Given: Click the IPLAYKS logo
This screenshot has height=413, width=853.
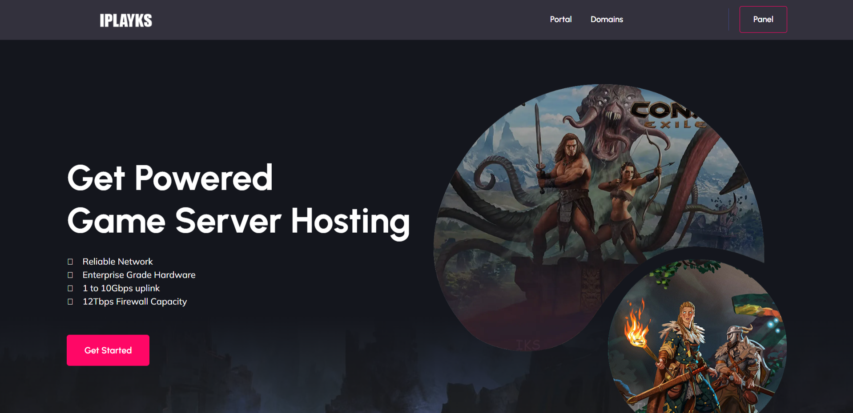Looking at the screenshot, I should [125, 20].
